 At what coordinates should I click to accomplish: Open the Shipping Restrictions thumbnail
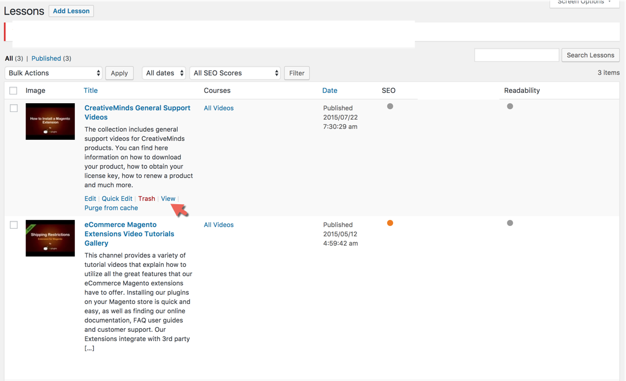50,239
